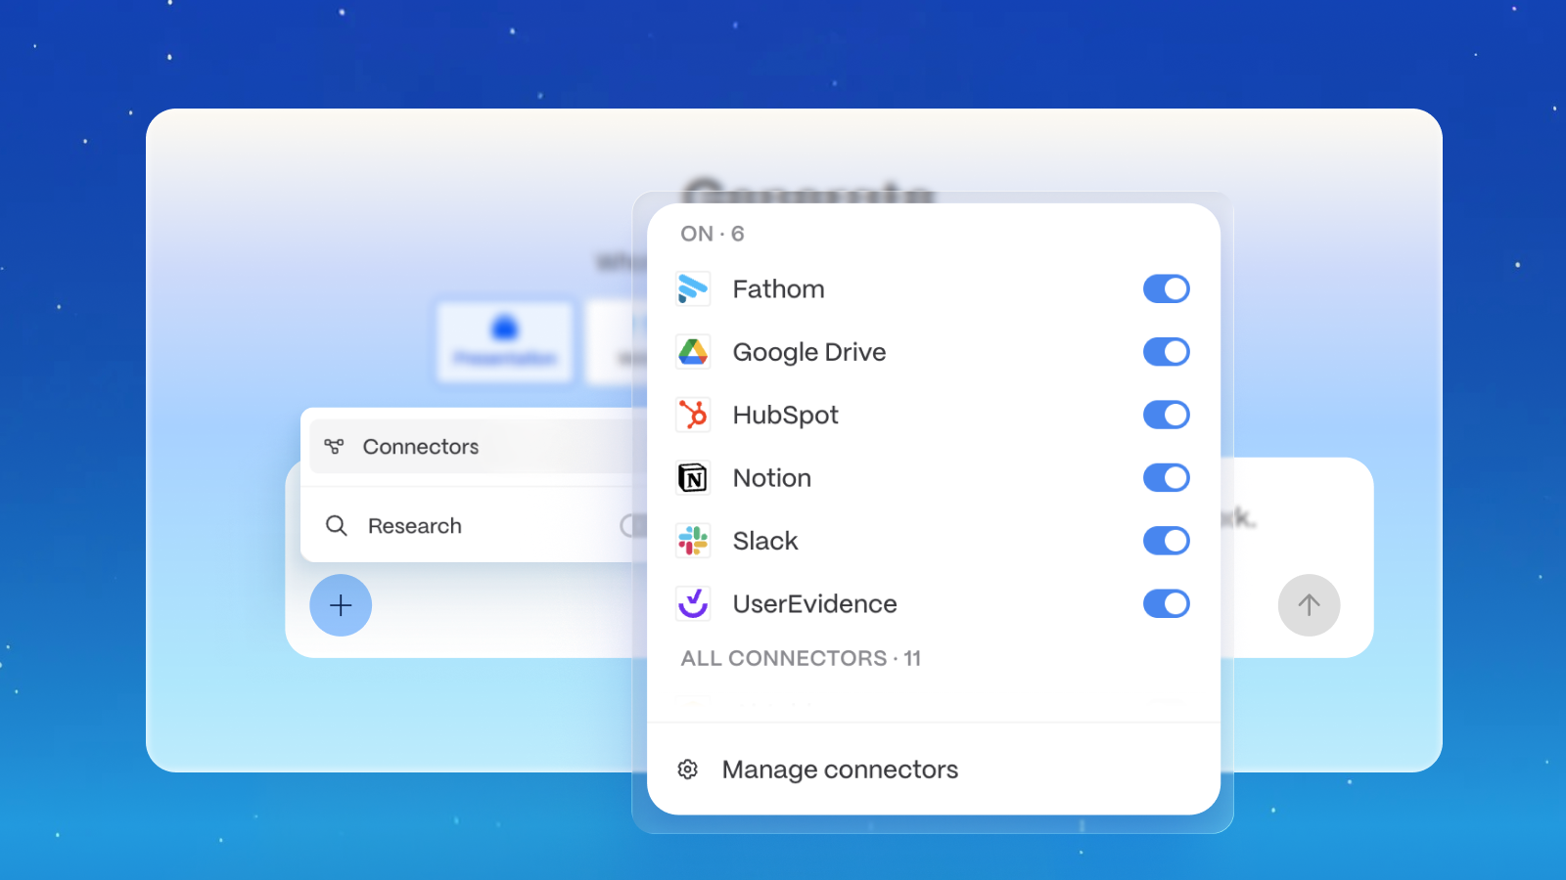Click the Google Drive logo icon
This screenshot has width=1566, height=880.
point(693,352)
